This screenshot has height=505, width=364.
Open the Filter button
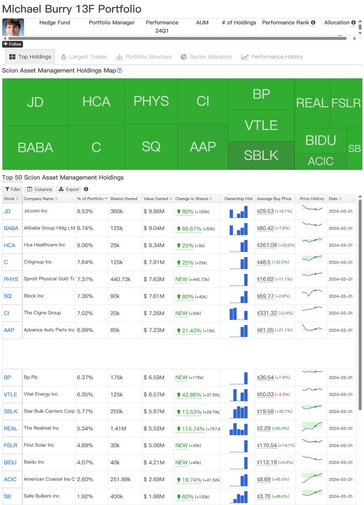coord(12,189)
